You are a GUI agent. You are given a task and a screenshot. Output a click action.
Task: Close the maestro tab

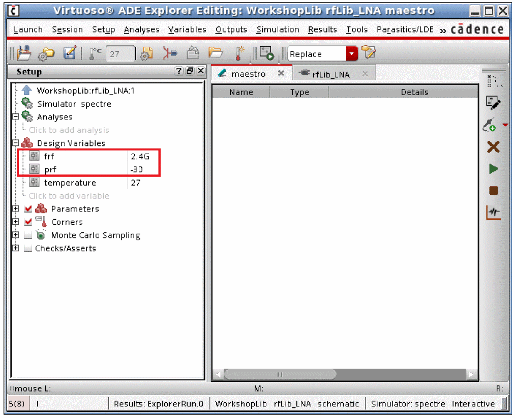pyautogui.click(x=281, y=73)
